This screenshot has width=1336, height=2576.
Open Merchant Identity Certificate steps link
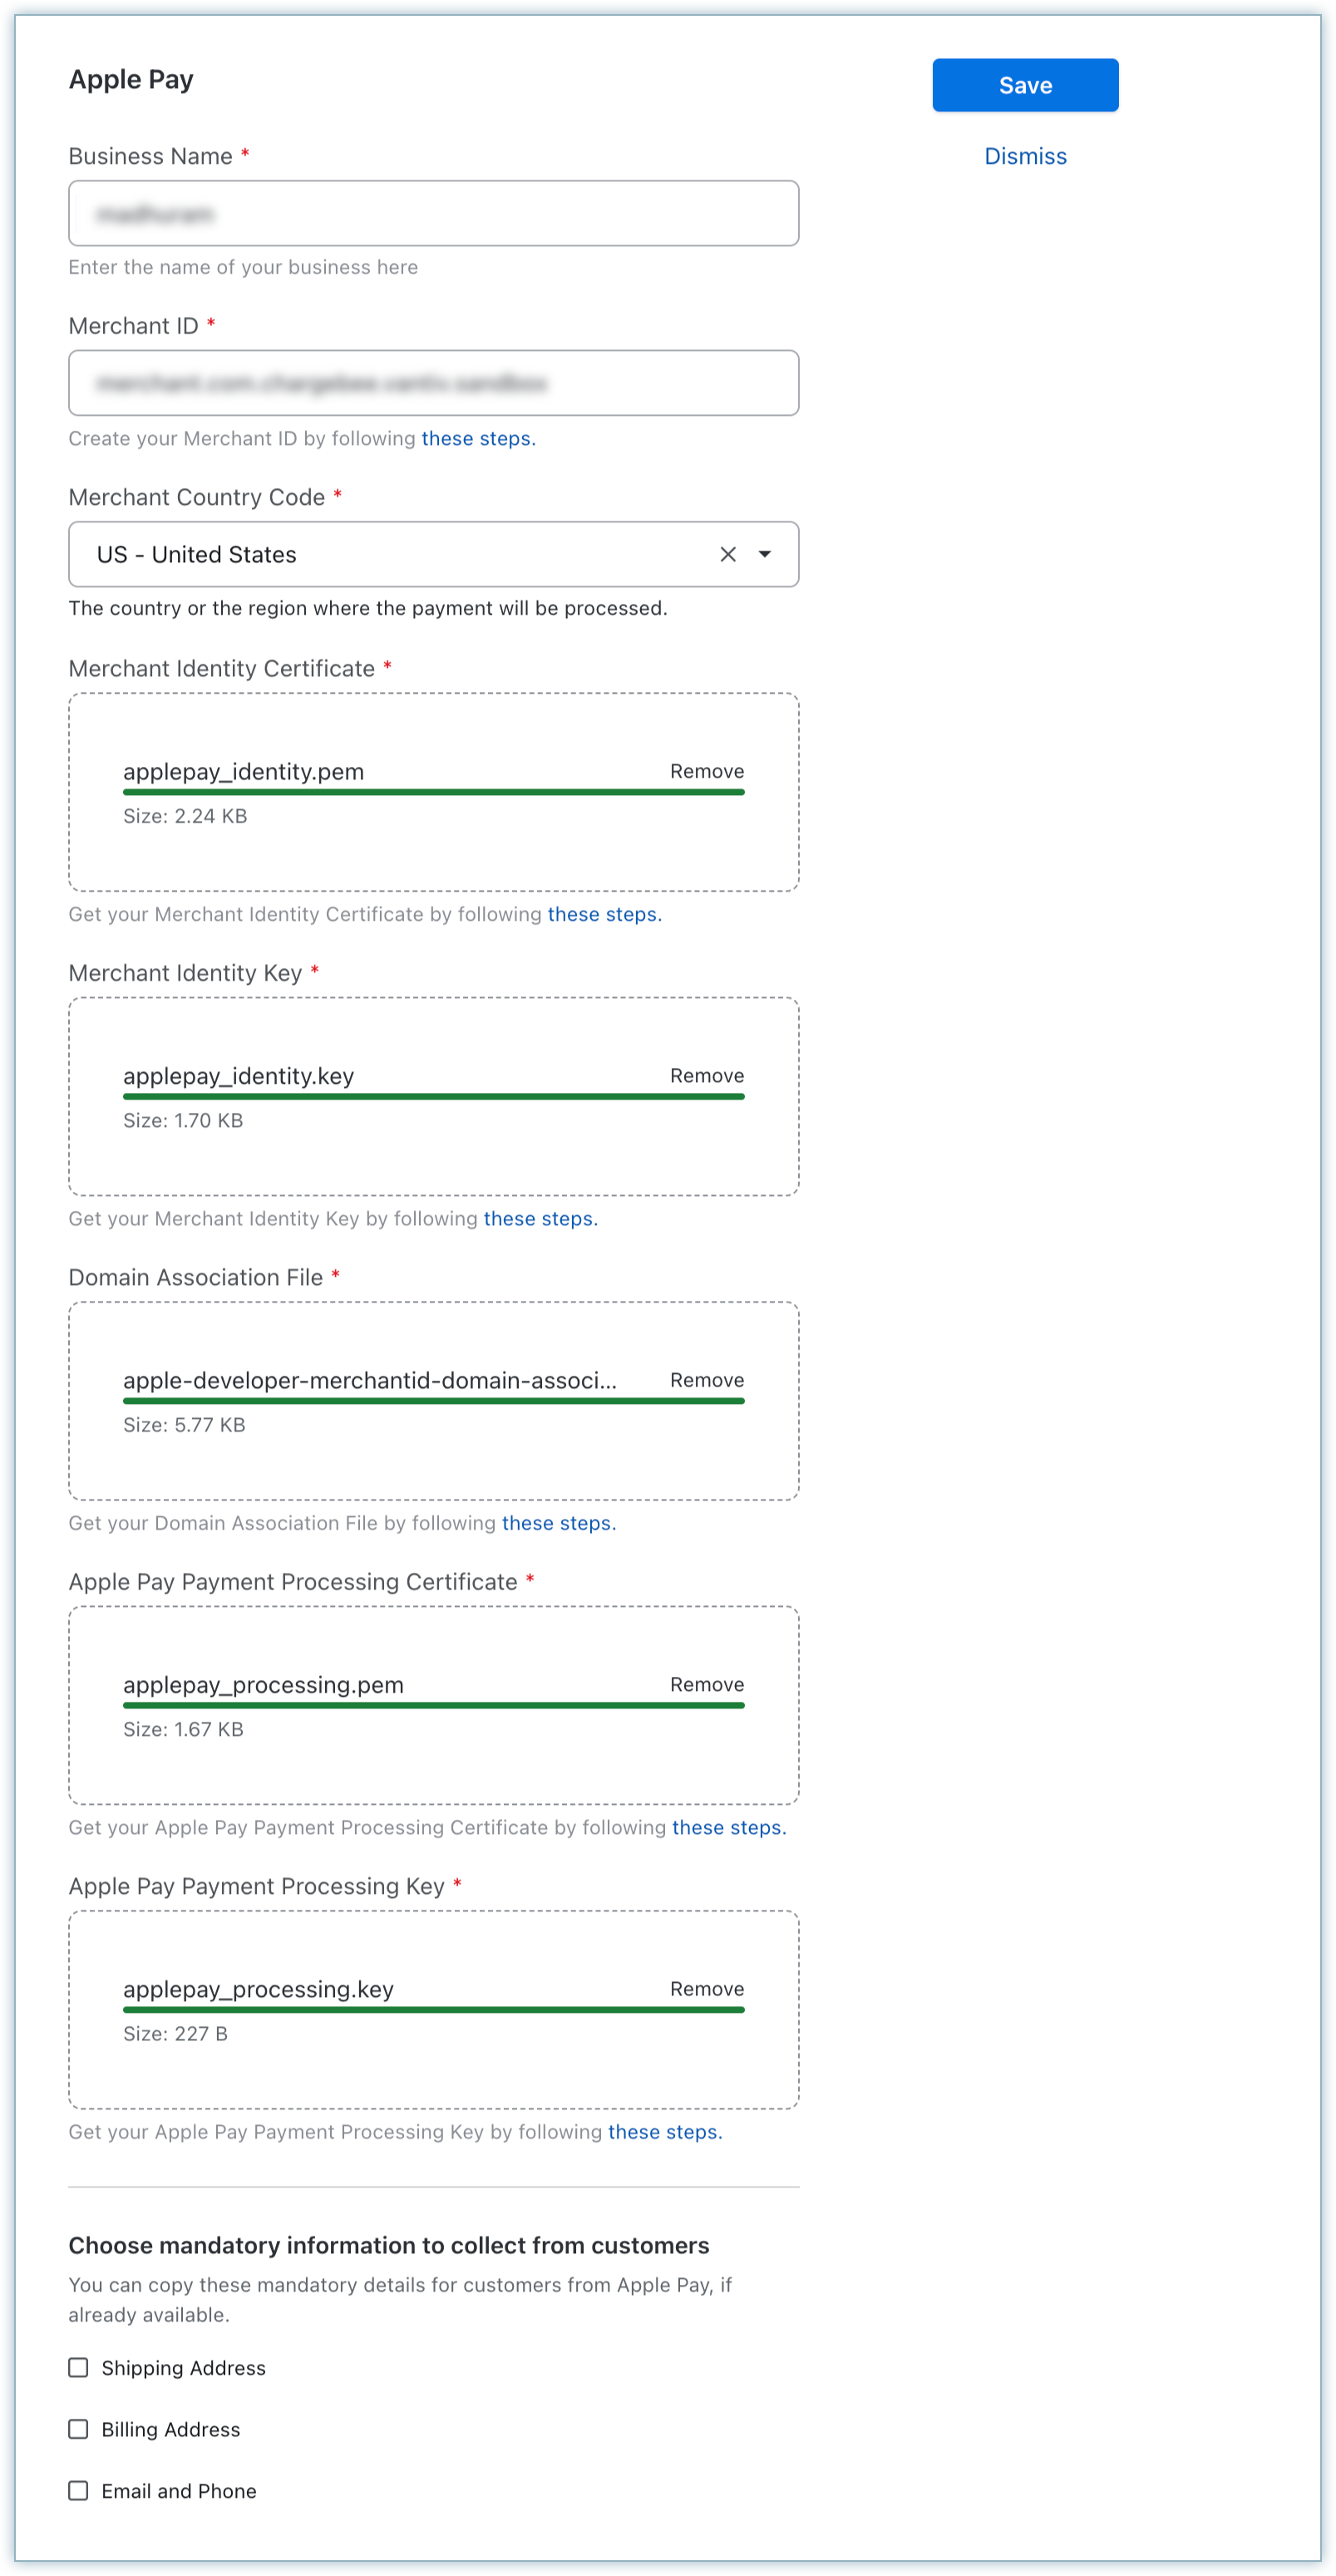point(604,914)
